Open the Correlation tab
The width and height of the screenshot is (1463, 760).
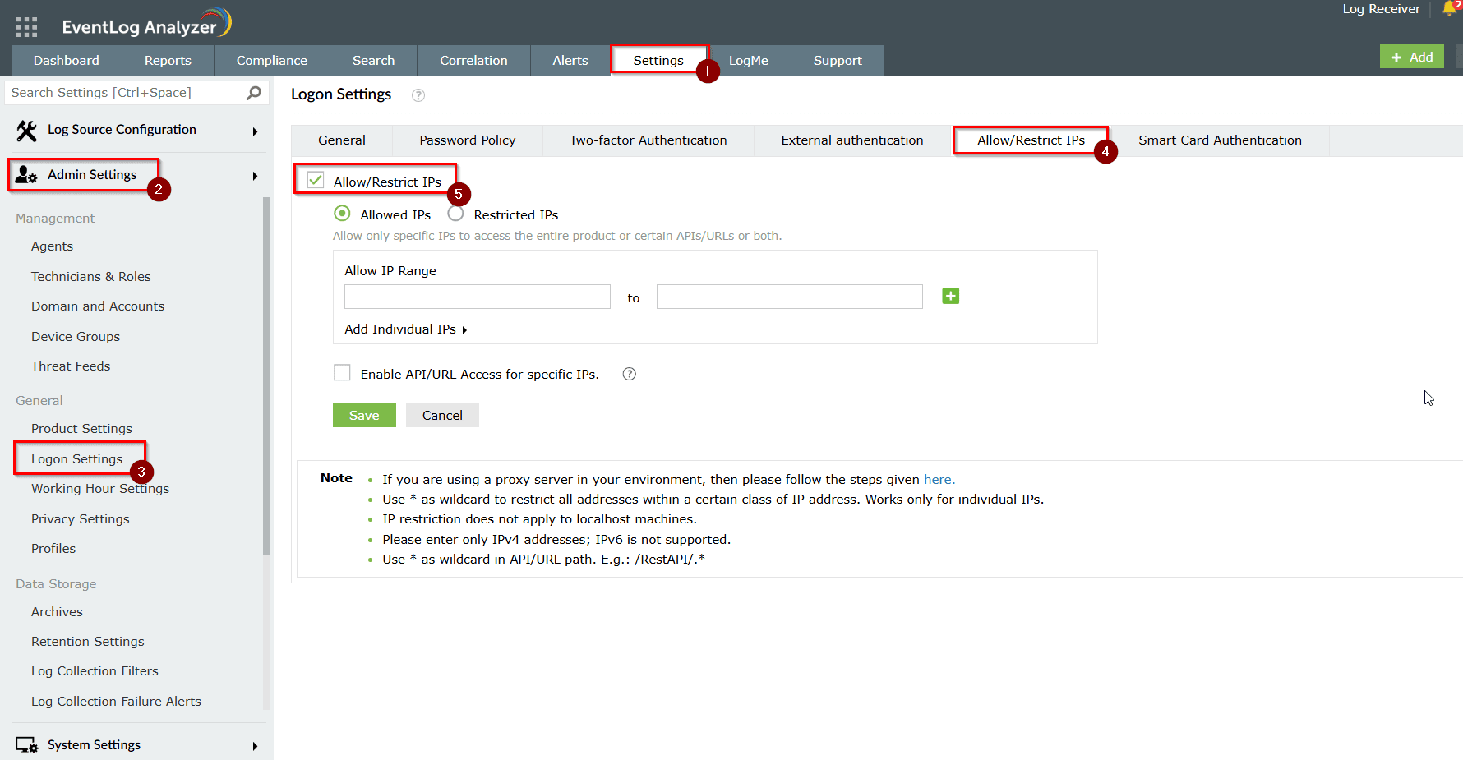click(473, 61)
